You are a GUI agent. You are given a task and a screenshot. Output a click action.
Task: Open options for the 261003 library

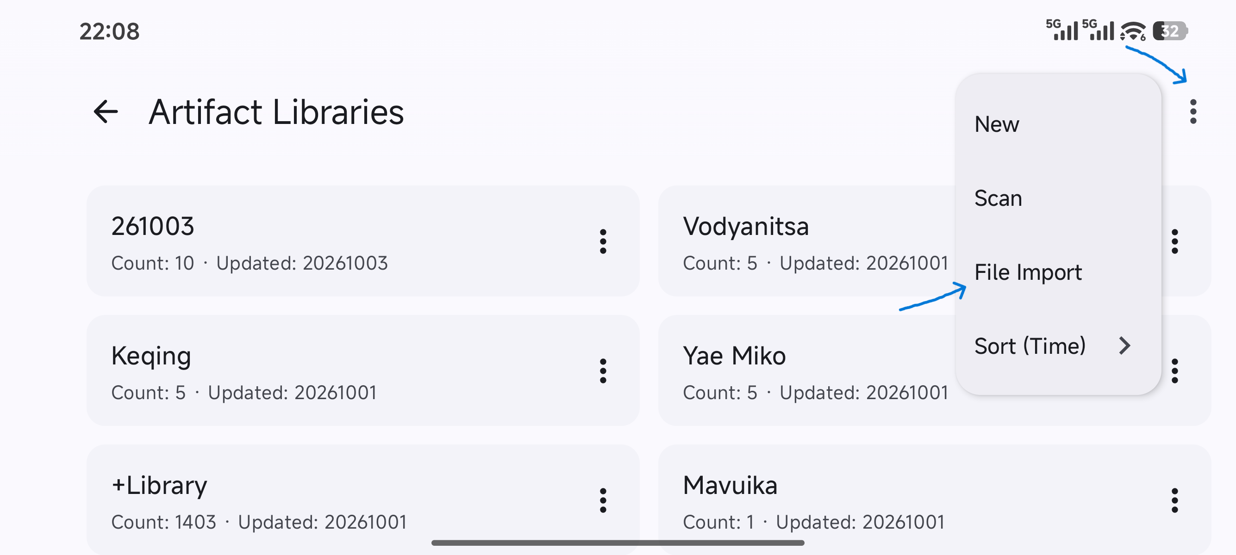603,241
